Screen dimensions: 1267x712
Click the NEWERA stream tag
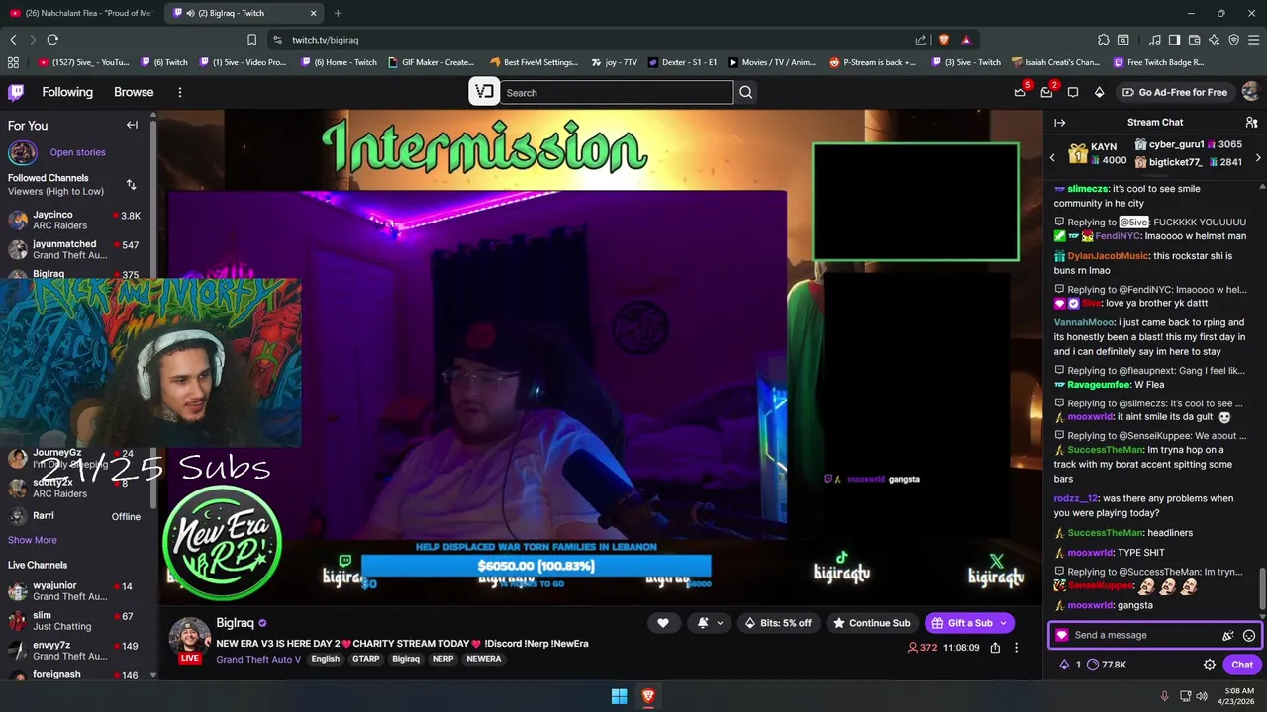484,659
